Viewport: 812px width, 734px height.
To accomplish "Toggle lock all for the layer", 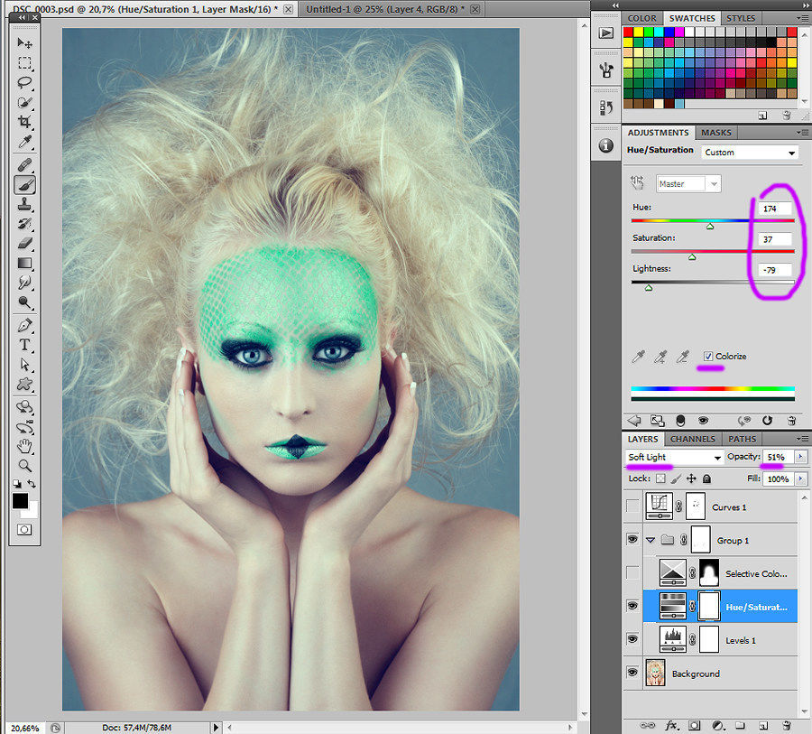I will coord(706,478).
